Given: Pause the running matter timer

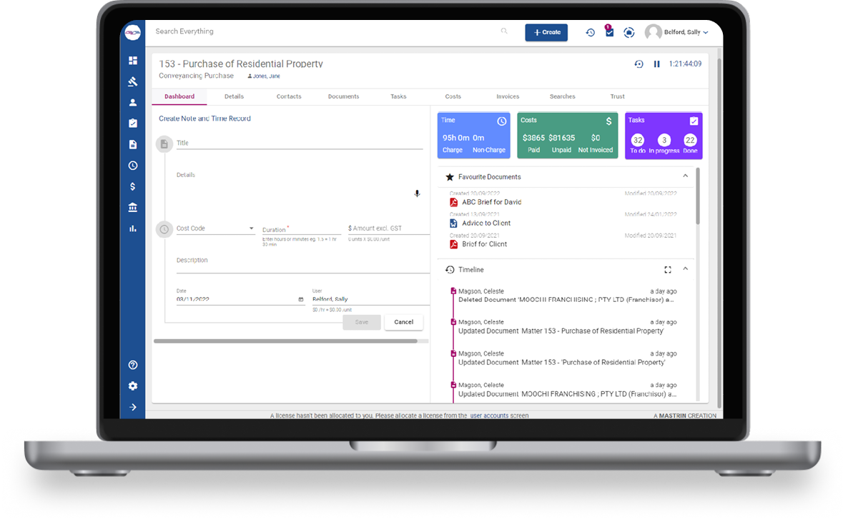Looking at the screenshot, I should (656, 64).
